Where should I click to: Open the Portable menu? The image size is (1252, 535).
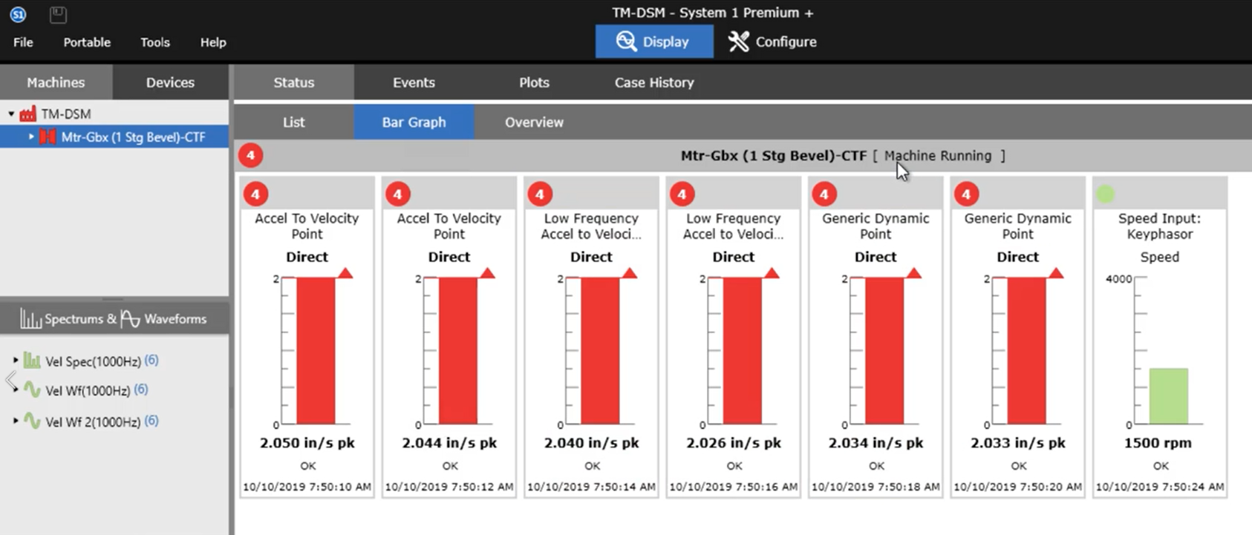click(x=87, y=42)
